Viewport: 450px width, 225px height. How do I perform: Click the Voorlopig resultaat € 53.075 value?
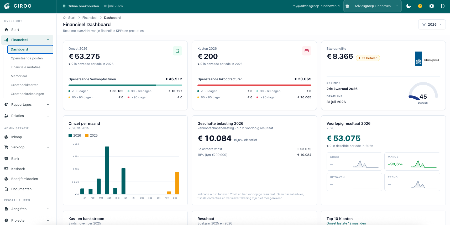(x=343, y=138)
